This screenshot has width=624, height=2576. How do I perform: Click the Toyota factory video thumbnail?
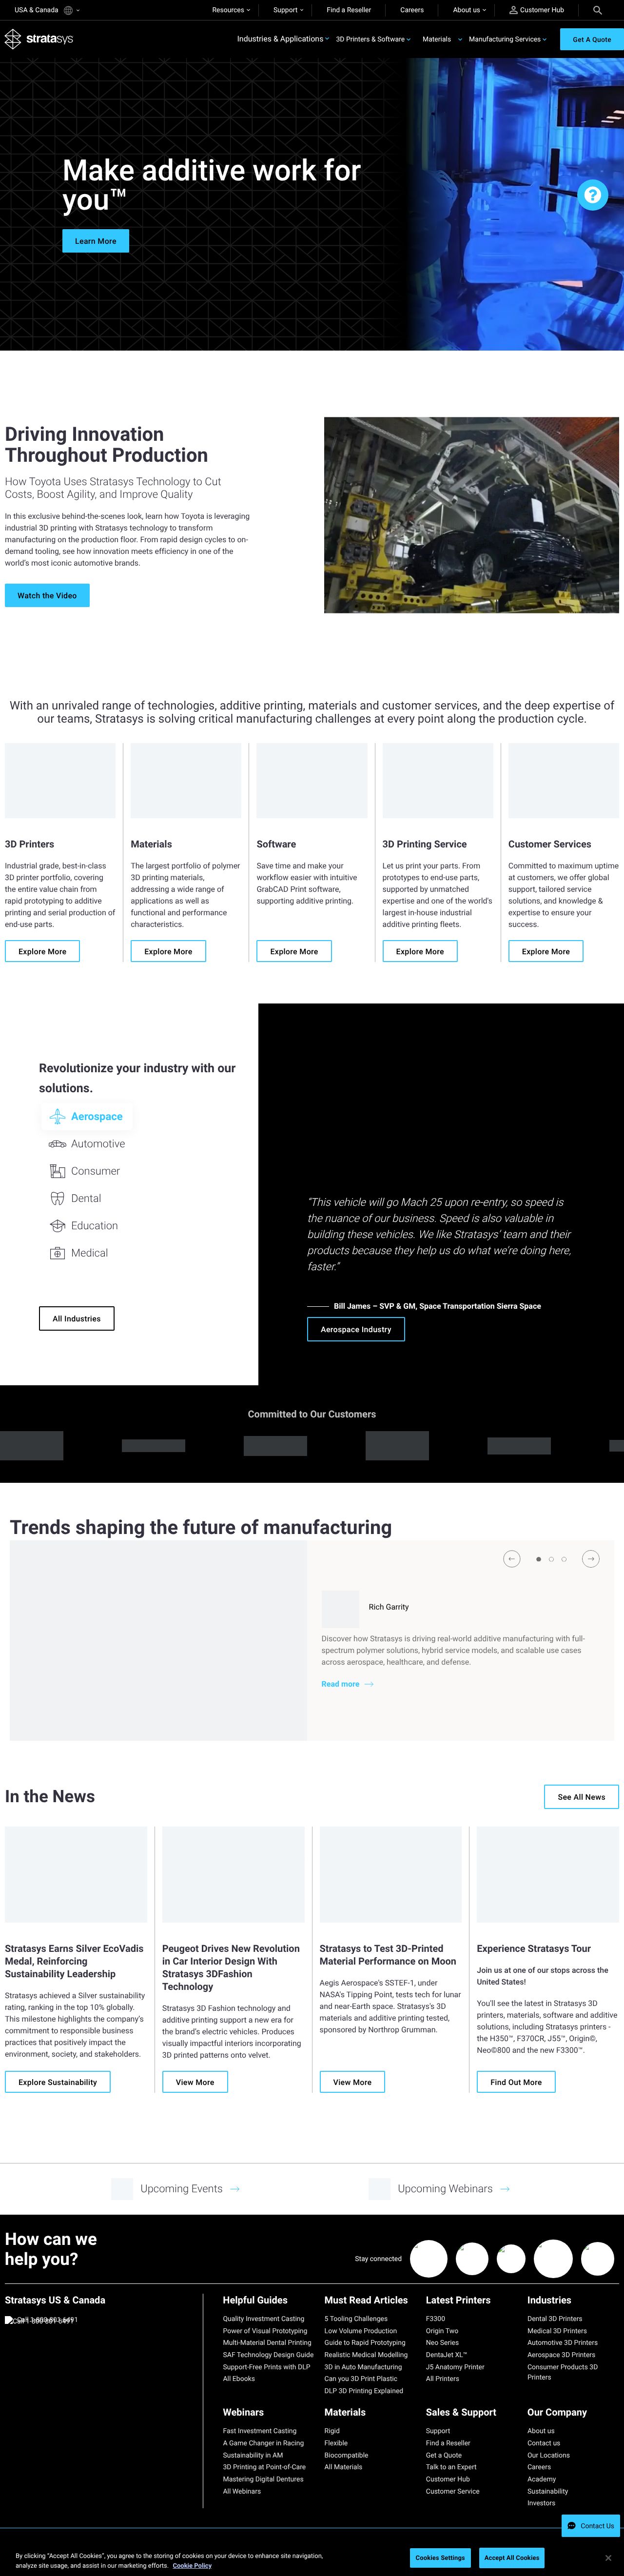pyautogui.click(x=471, y=514)
